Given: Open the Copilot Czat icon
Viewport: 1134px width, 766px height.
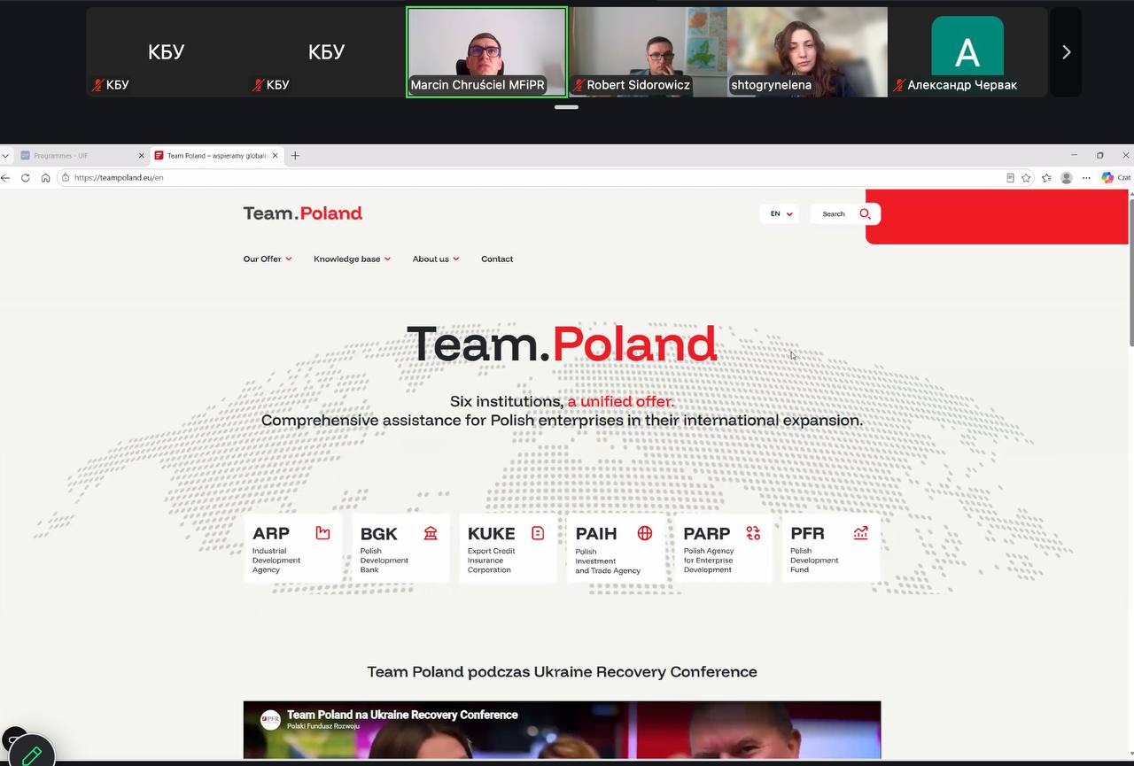Looking at the screenshot, I should 1115,177.
